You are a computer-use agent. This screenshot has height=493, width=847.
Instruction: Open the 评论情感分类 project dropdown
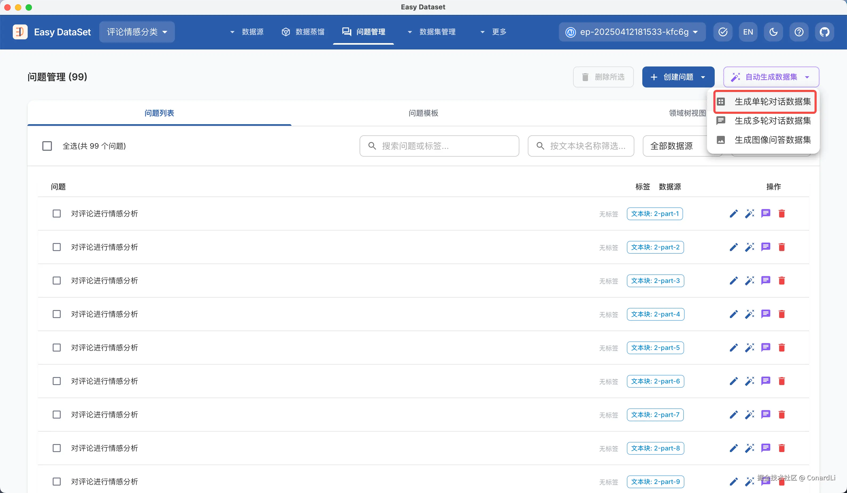[137, 32]
